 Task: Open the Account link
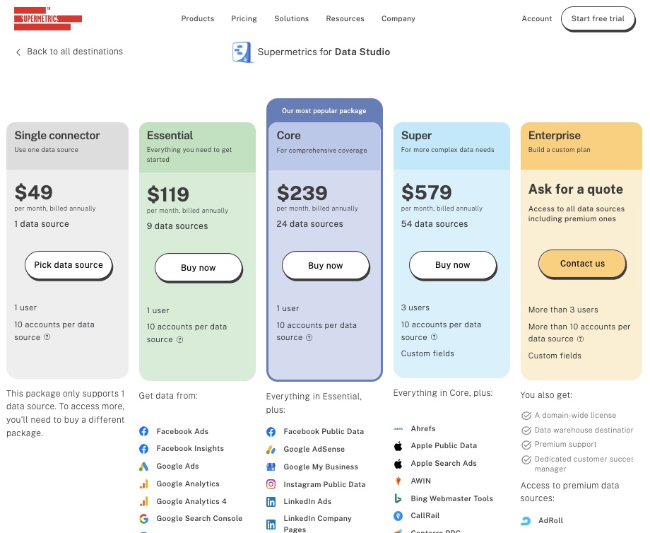[x=537, y=18]
